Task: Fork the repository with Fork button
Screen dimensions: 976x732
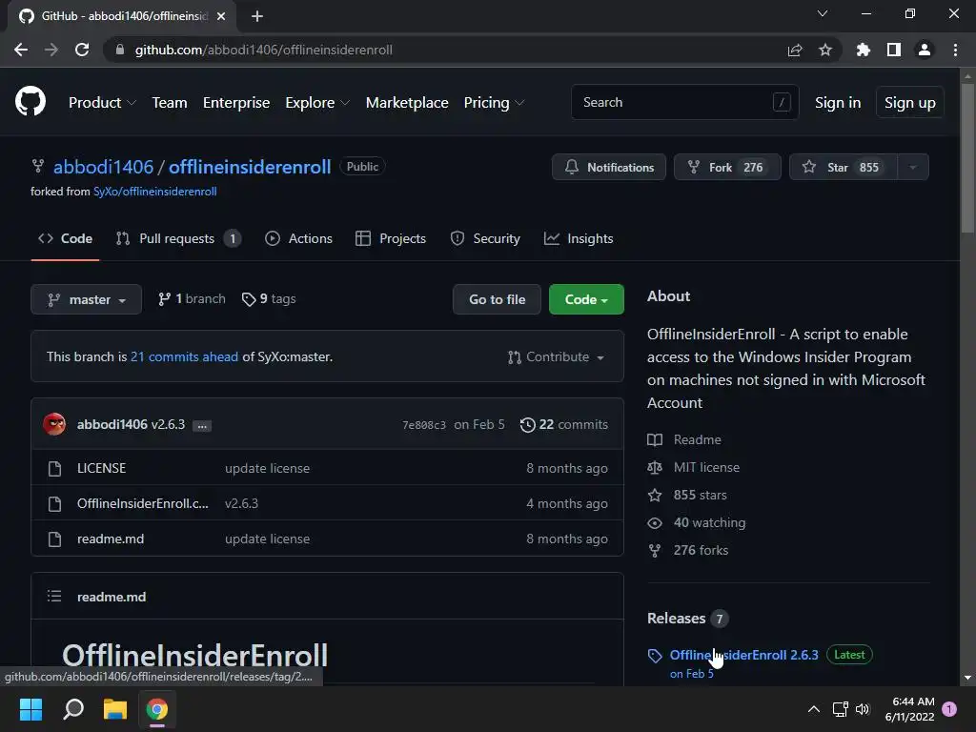Action: point(727,167)
